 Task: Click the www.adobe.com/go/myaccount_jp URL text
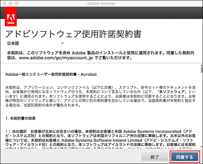[56, 58]
